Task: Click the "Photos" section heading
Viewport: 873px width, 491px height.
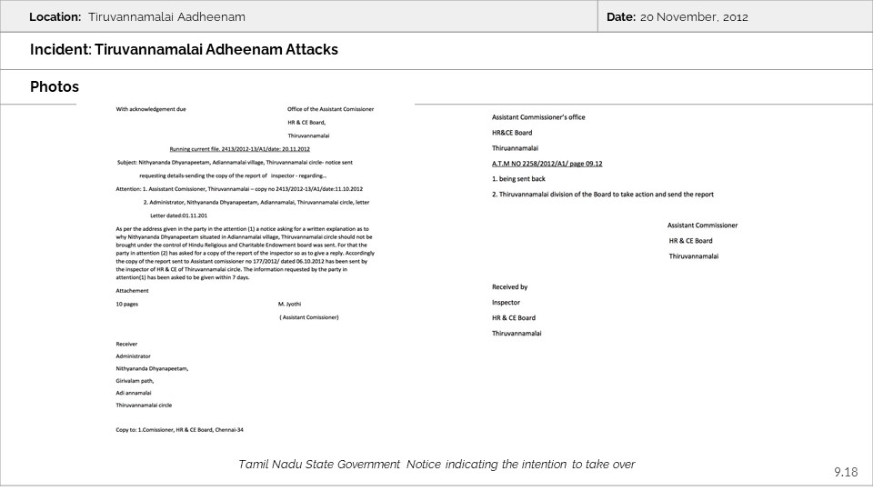Action: [54, 86]
